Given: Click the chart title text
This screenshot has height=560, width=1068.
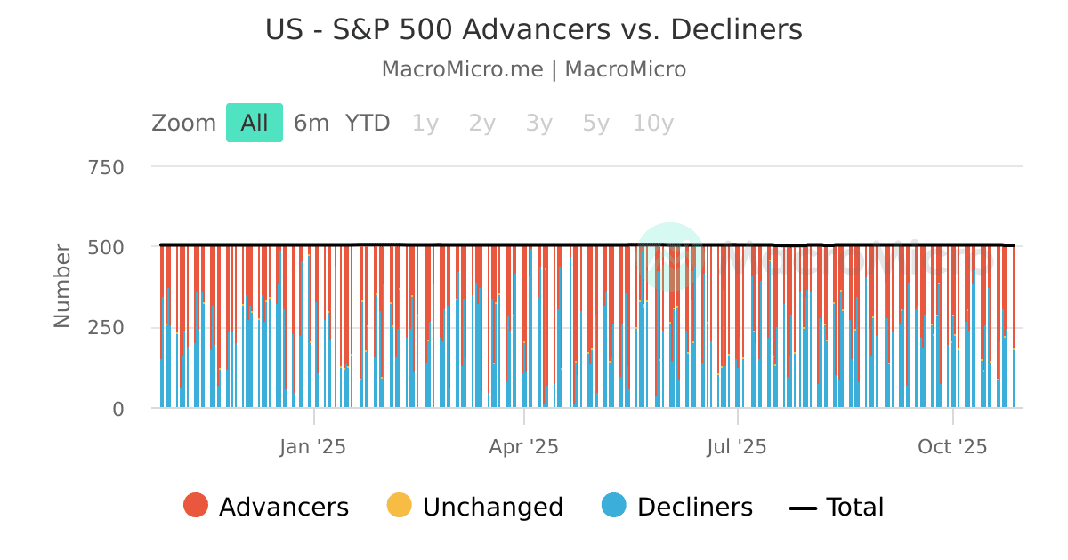Looking at the screenshot, I should (532, 29).
